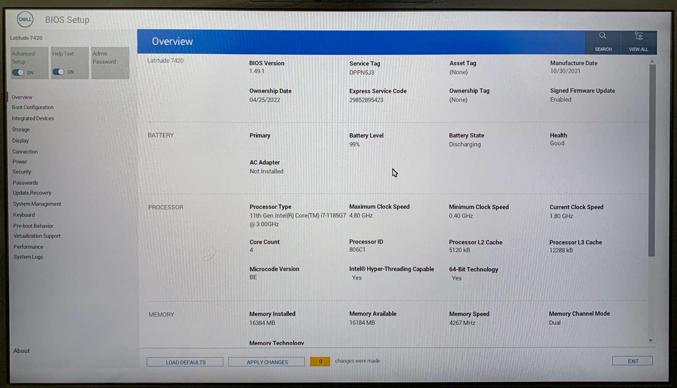Click Signed Firmware Update Enabled value
This screenshot has height=388, width=677.
coord(561,99)
